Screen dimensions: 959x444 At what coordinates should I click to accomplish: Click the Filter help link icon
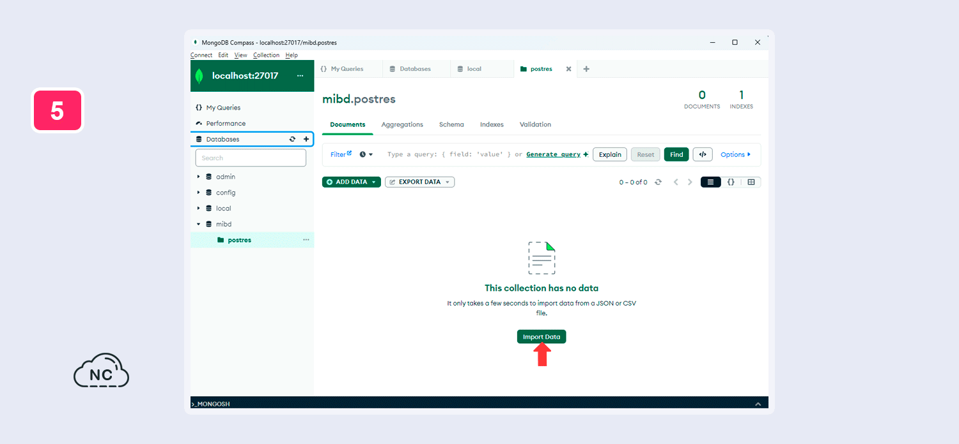click(x=349, y=153)
